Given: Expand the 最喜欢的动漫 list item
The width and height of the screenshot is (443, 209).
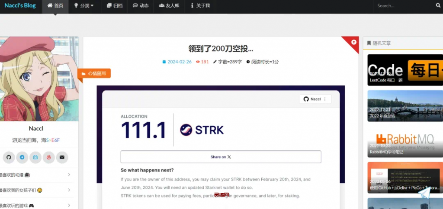Looking at the screenshot, I should click(x=37, y=175).
